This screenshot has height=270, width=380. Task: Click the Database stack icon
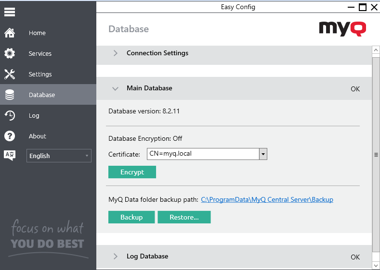(x=10, y=95)
